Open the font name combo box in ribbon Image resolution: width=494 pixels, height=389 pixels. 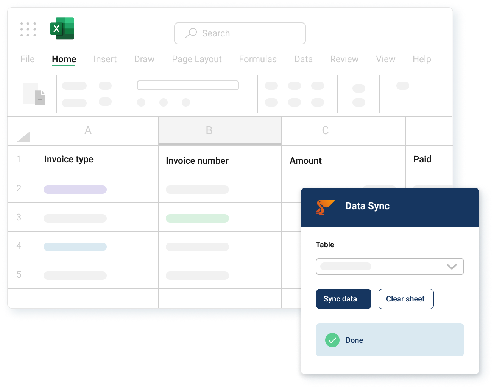click(188, 85)
